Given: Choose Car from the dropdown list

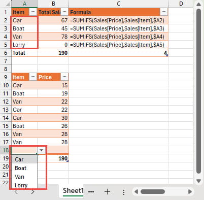Looking at the screenshot, I should (x=25, y=159).
